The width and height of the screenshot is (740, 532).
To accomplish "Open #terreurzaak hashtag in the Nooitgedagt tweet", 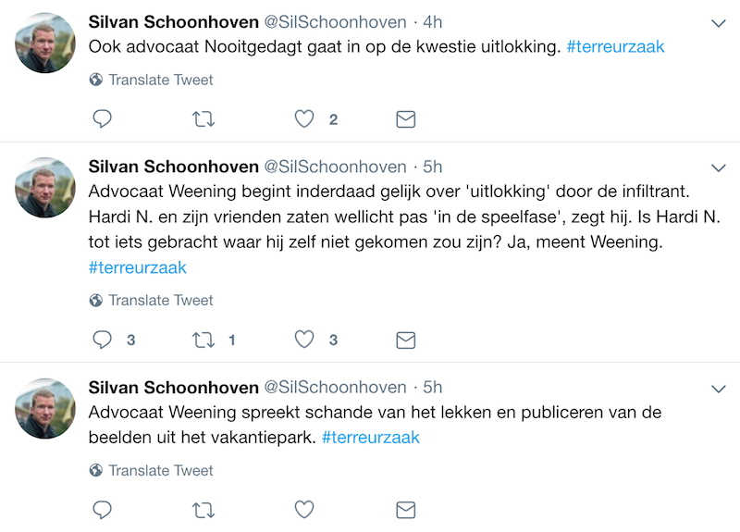I will click(x=615, y=47).
